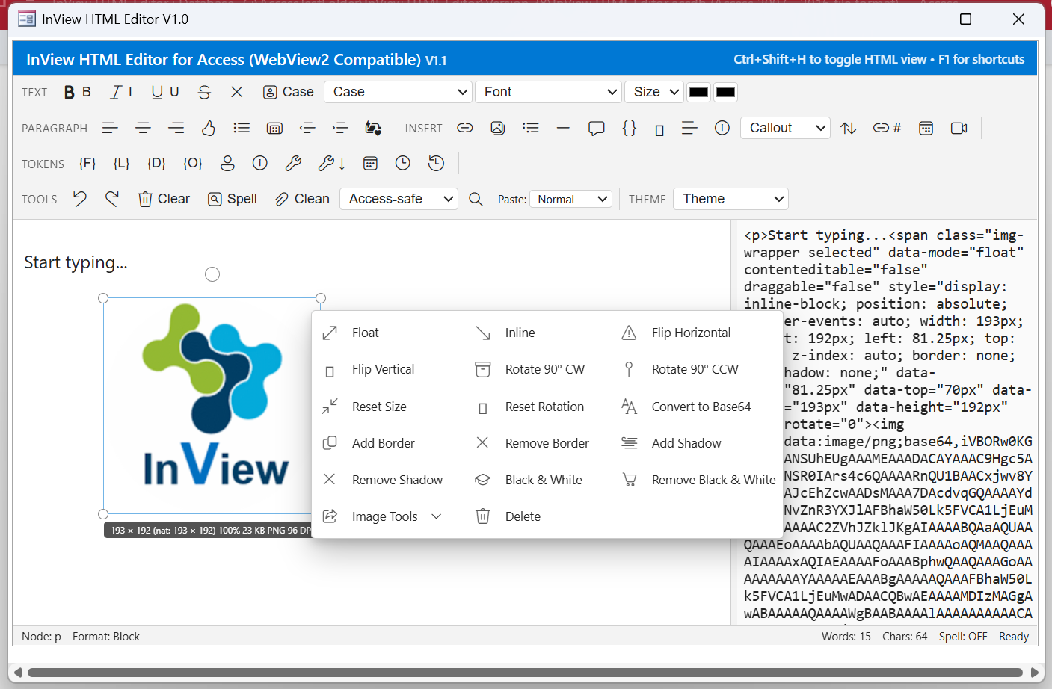Undo the last action
The image size is (1052, 689).
[80, 199]
